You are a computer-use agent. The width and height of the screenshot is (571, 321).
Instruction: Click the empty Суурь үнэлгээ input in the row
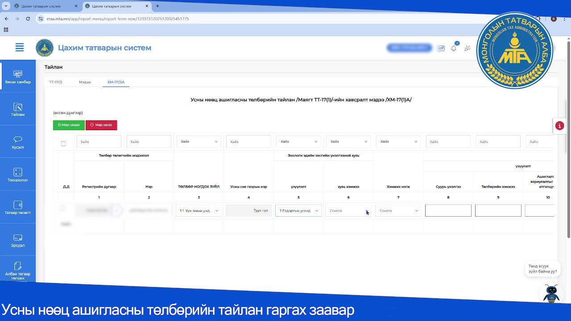(x=448, y=210)
